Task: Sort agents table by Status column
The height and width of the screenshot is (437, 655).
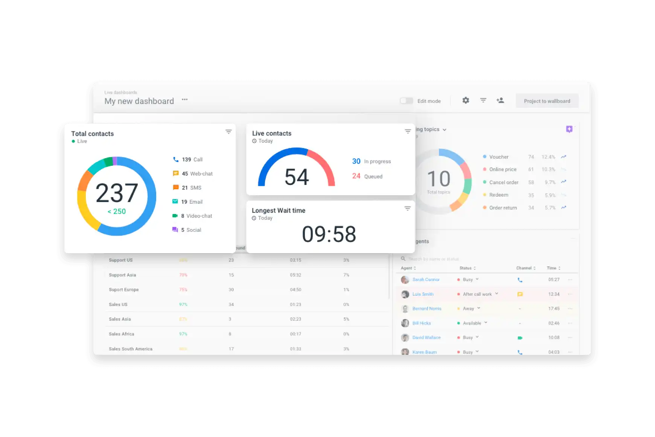Action: (x=468, y=268)
